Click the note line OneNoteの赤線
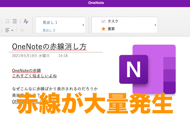This screenshot has height=127, width=190. (26, 71)
